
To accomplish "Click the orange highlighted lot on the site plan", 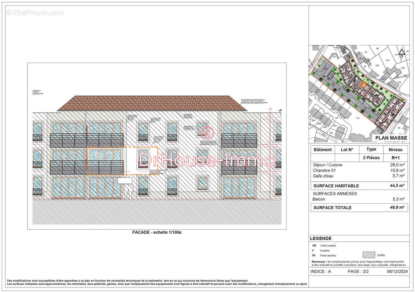I will pos(363,85).
